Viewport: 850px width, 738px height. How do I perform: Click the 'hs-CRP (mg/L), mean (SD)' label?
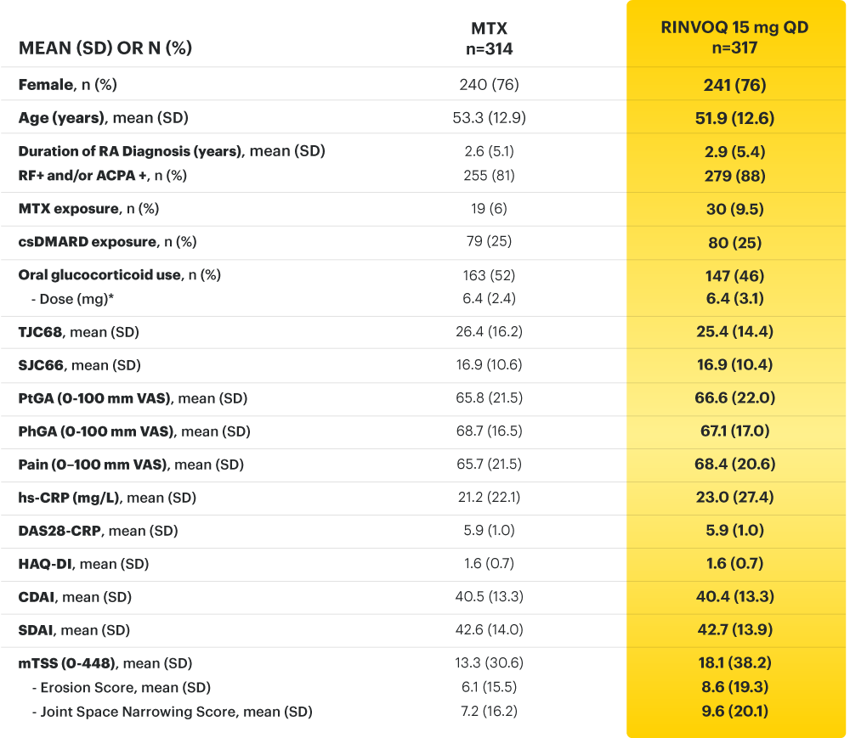point(107,498)
